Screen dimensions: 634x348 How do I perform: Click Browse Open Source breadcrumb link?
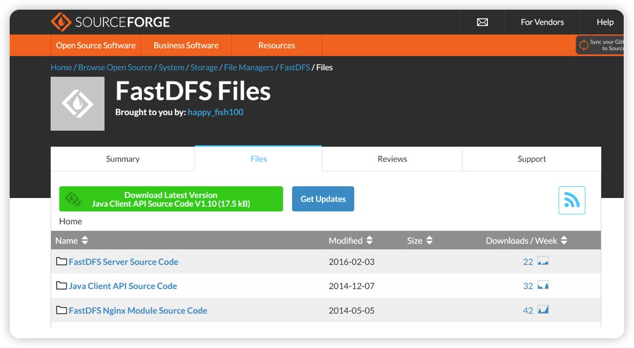point(115,67)
